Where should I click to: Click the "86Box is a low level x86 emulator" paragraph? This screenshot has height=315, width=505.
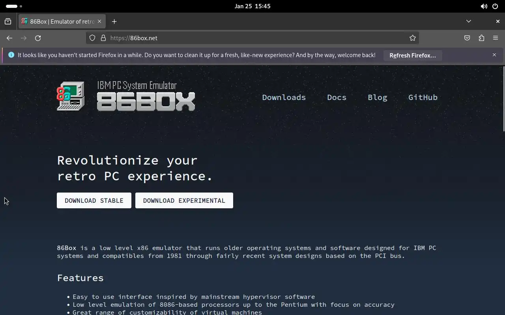coord(247,252)
